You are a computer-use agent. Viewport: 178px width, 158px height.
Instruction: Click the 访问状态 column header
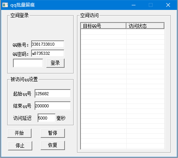pyautogui.click(x=145, y=26)
